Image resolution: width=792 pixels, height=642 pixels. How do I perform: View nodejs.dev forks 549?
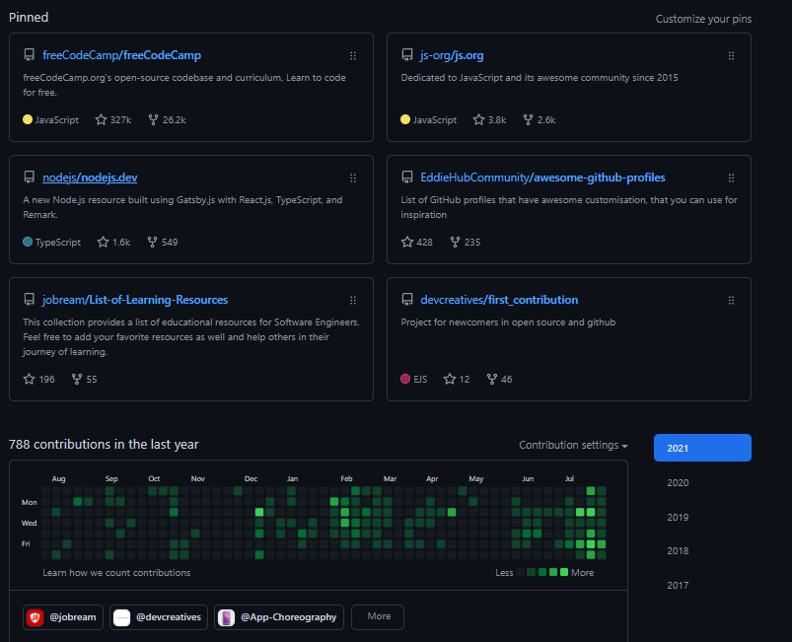pyautogui.click(x=162, y=242)
